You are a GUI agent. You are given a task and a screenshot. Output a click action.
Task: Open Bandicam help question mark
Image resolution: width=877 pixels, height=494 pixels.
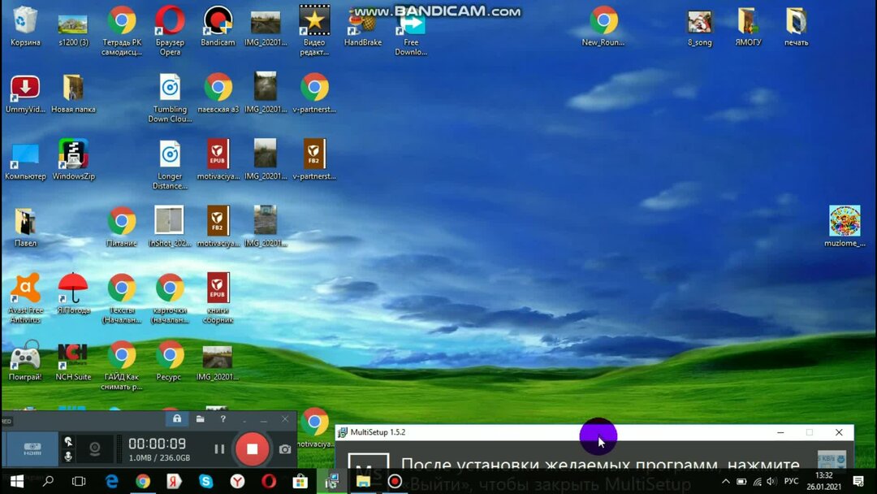coord(222,418)
